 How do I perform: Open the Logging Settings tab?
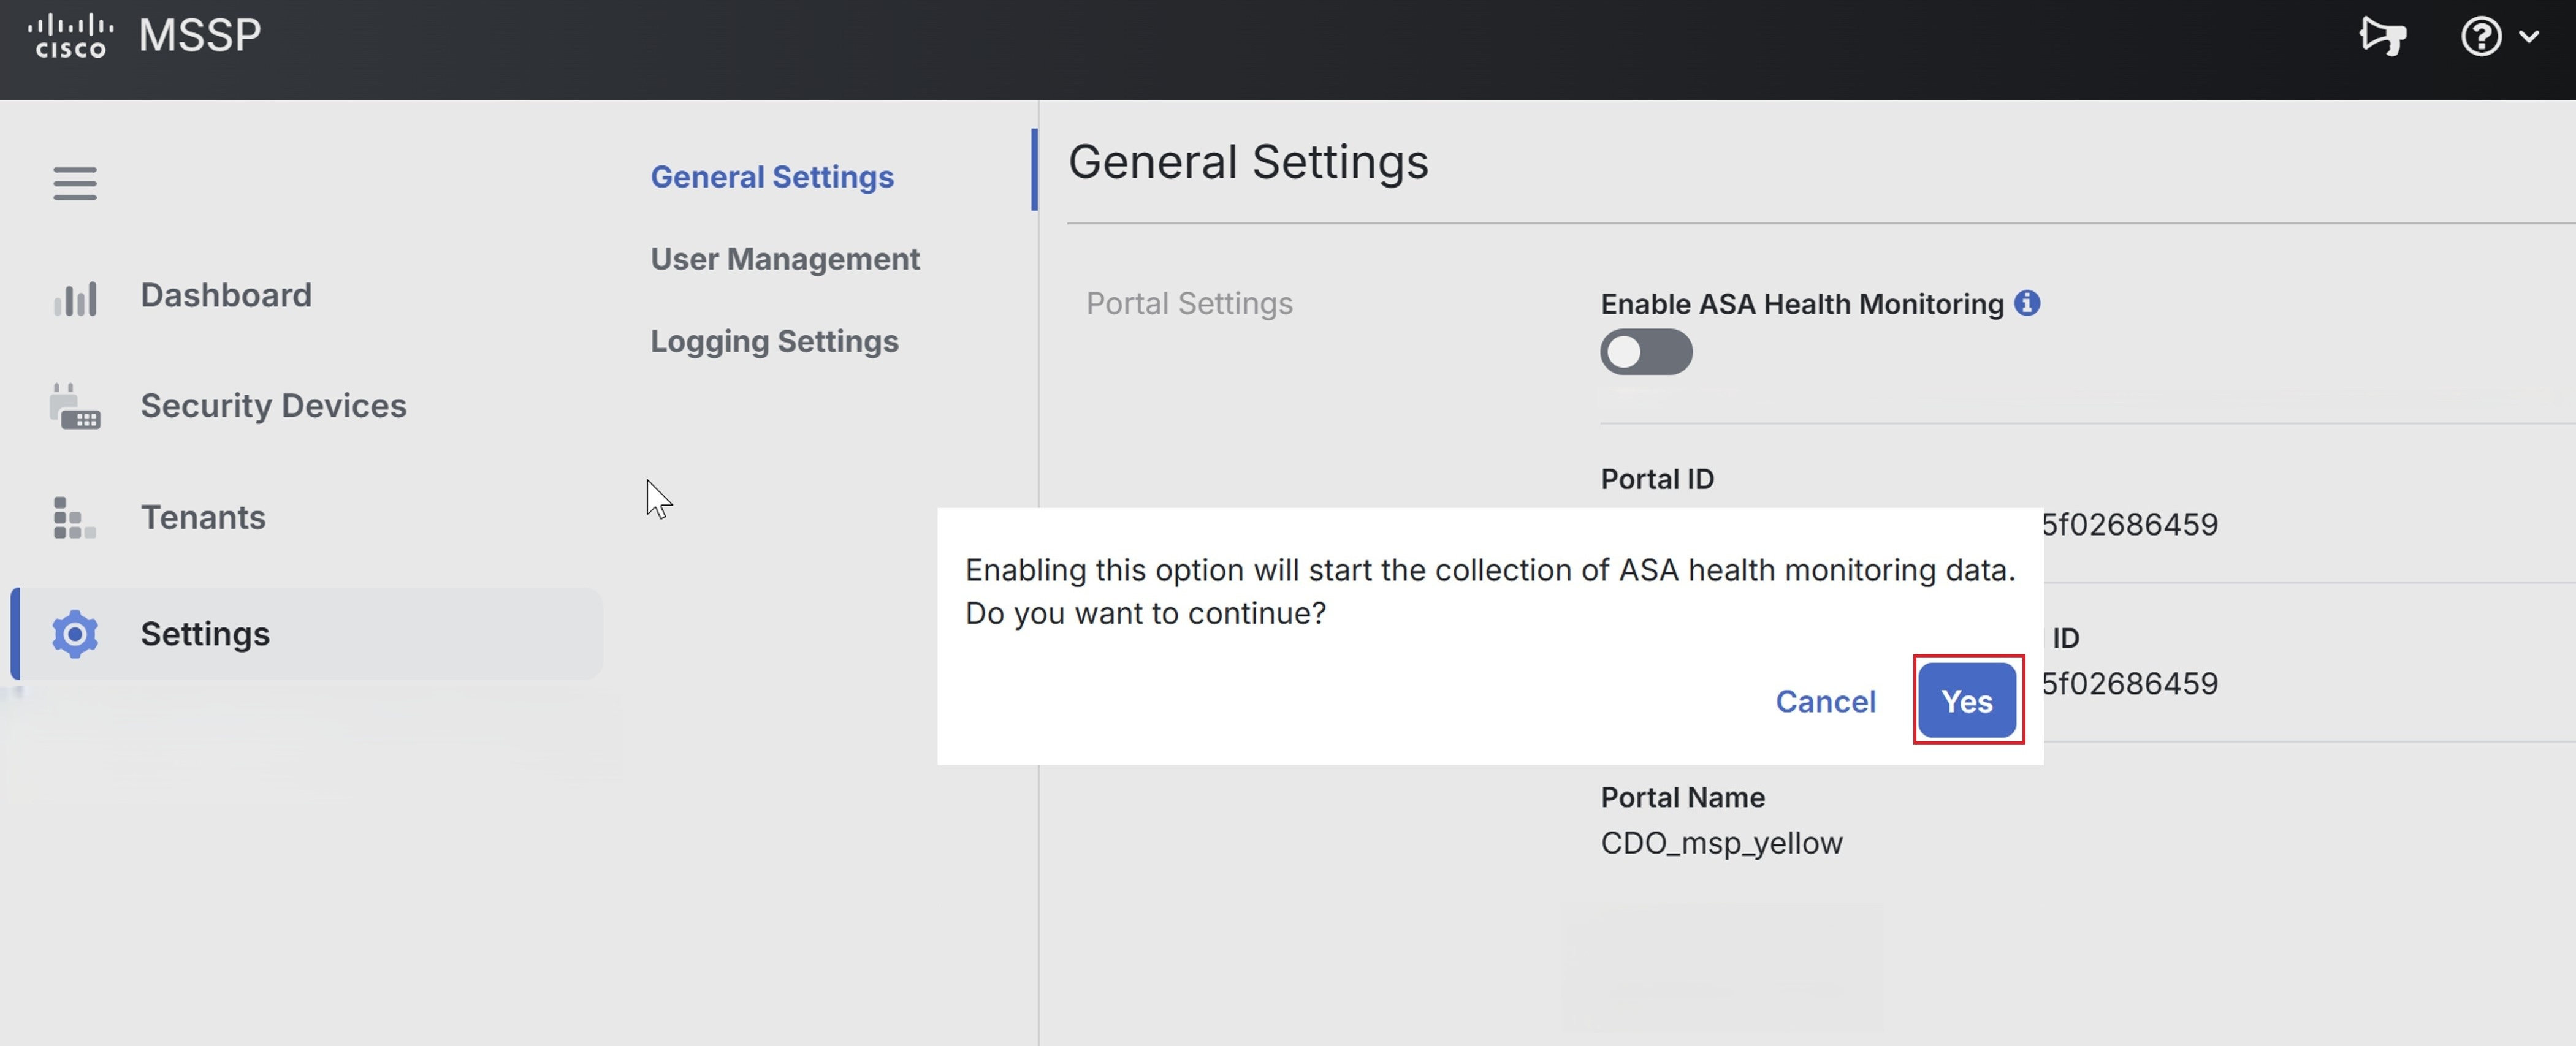pos(774,340)
